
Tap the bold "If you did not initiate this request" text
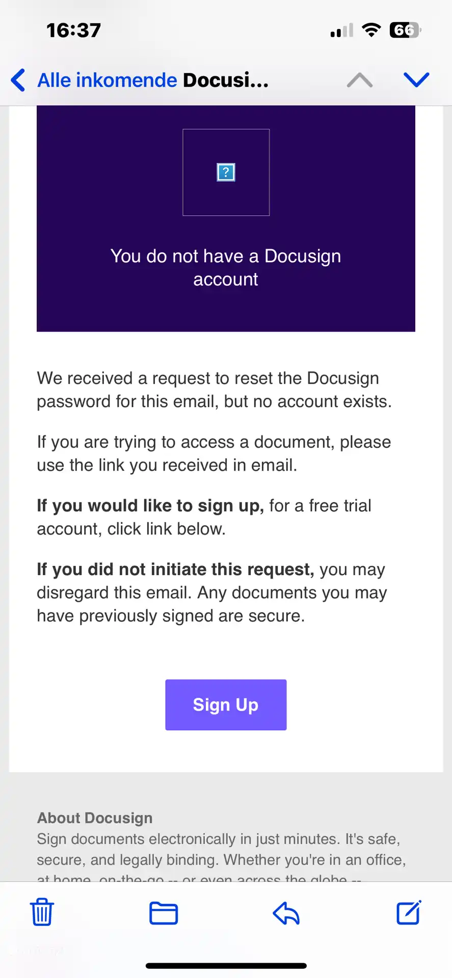coord(175,569)
